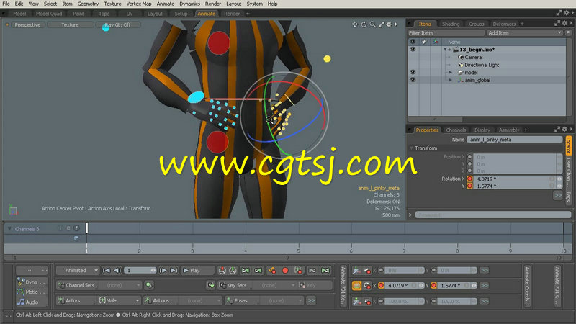The width and height of the screenshot is (576, 324).
Task: Toggle visibility eye for anim_global item
Action: tap(413, 80)
